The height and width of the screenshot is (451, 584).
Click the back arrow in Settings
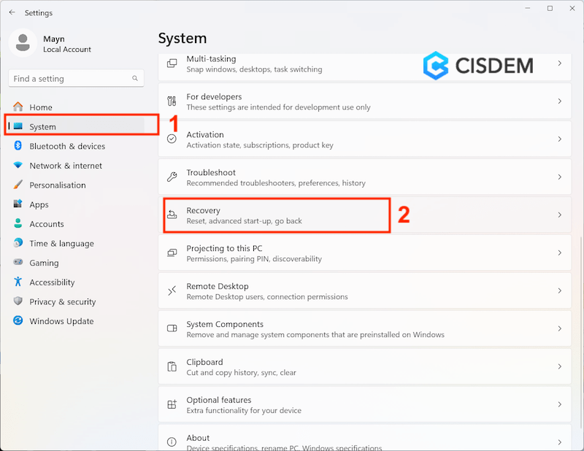[12, 12]
